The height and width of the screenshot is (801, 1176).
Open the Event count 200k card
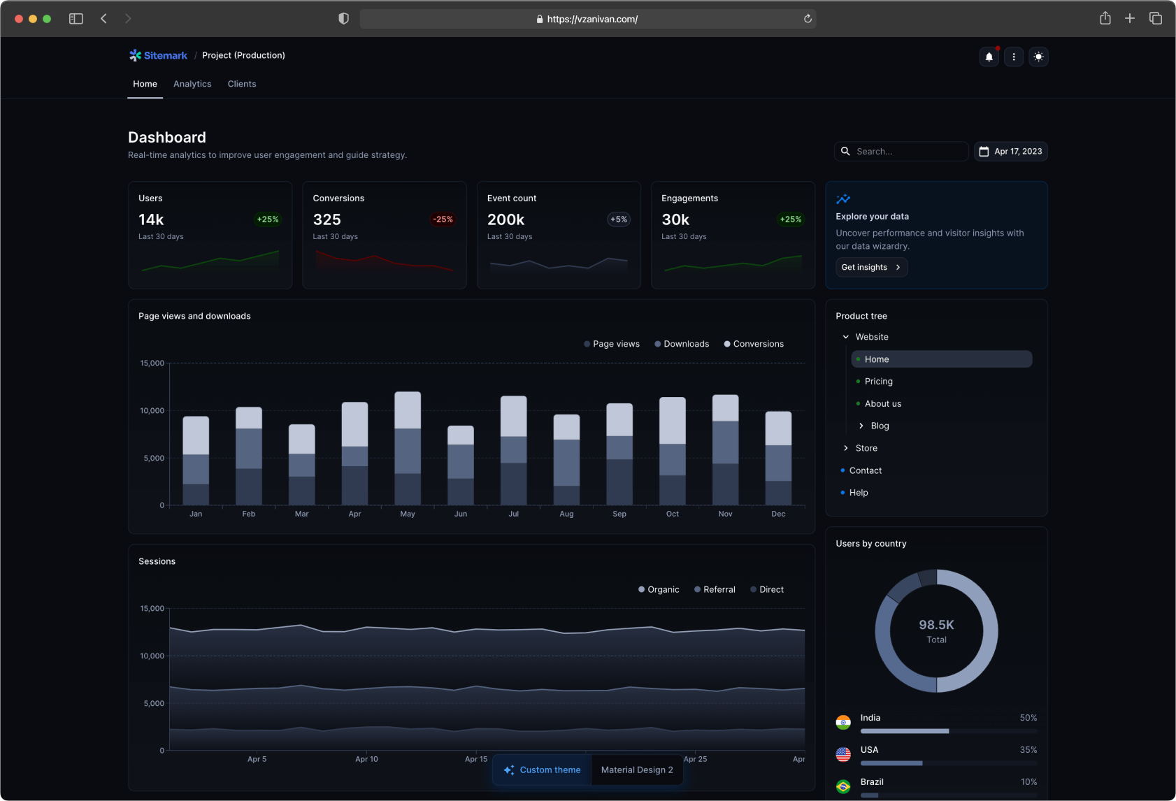coord(559,235)
